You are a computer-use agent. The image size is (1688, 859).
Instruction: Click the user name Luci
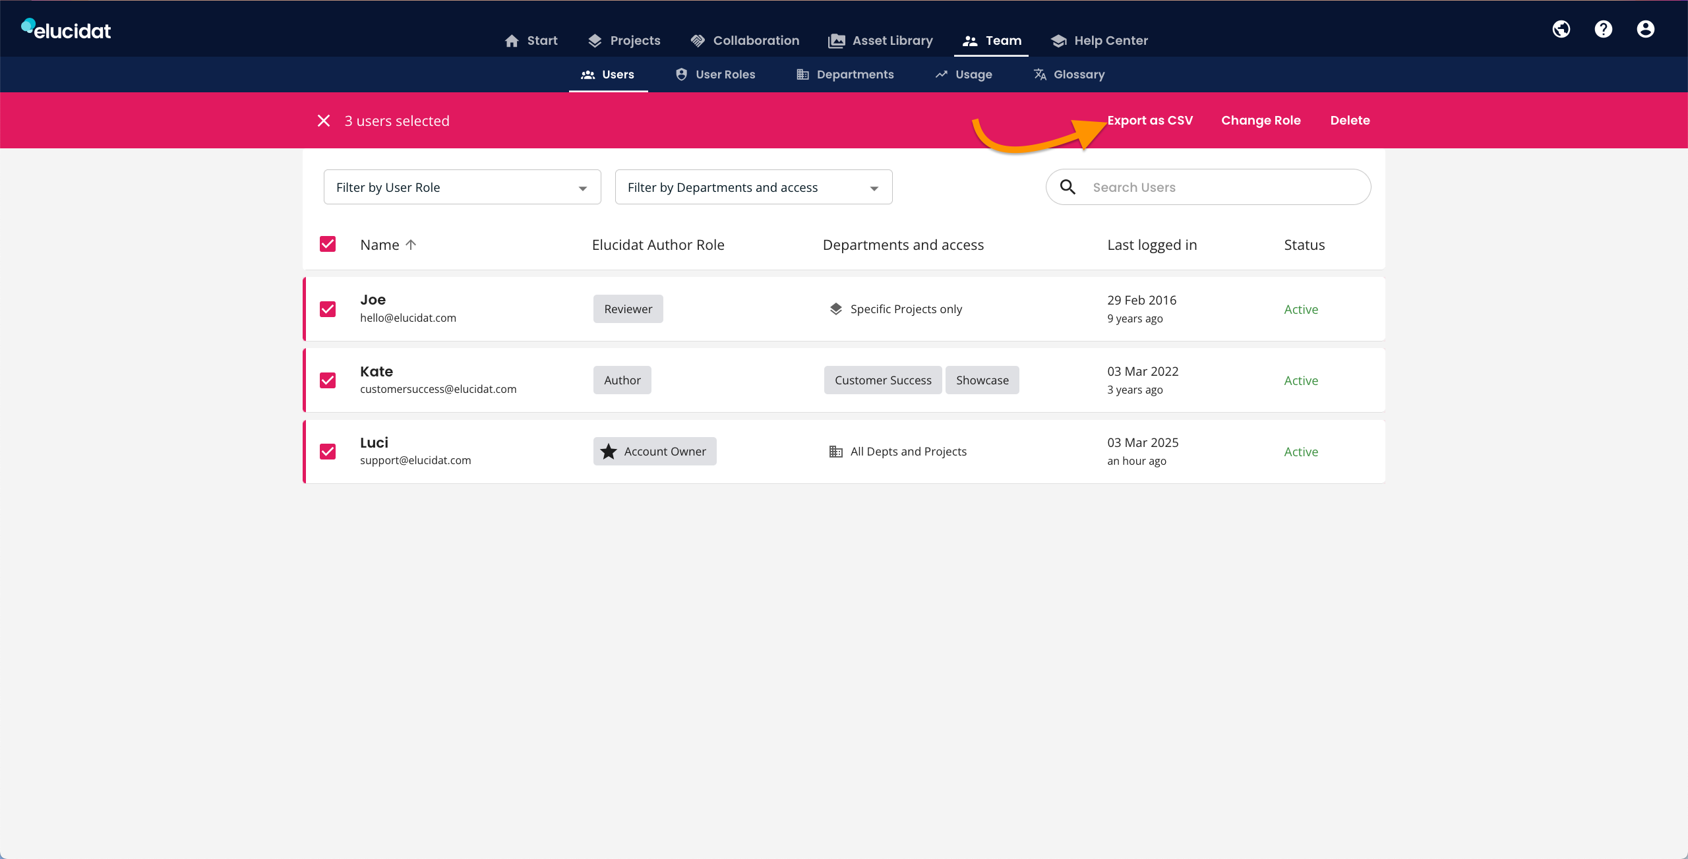[x=374, y=442]
